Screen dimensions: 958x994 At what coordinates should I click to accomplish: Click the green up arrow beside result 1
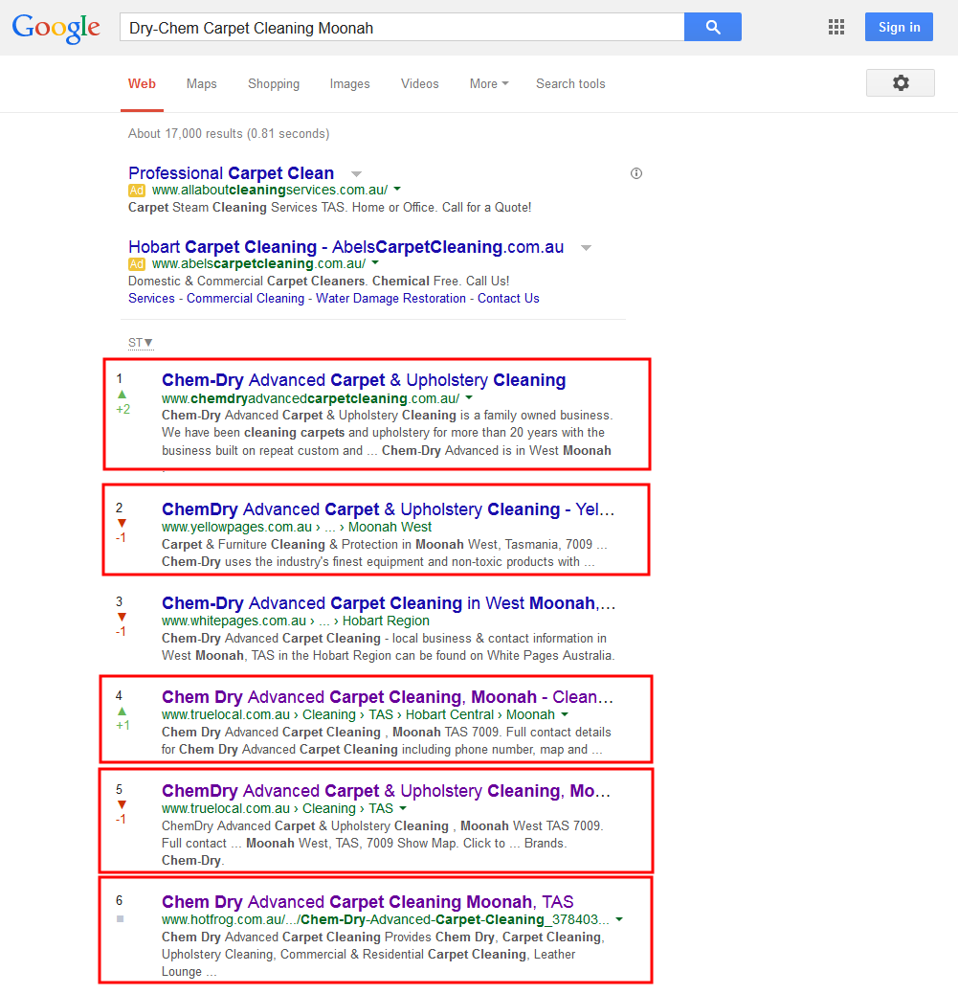(123, 395)
